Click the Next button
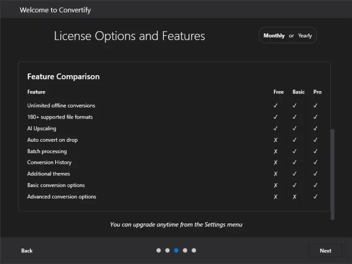This screenshot has width=352, height=264. pyautogui.click(x=325, y=251)
